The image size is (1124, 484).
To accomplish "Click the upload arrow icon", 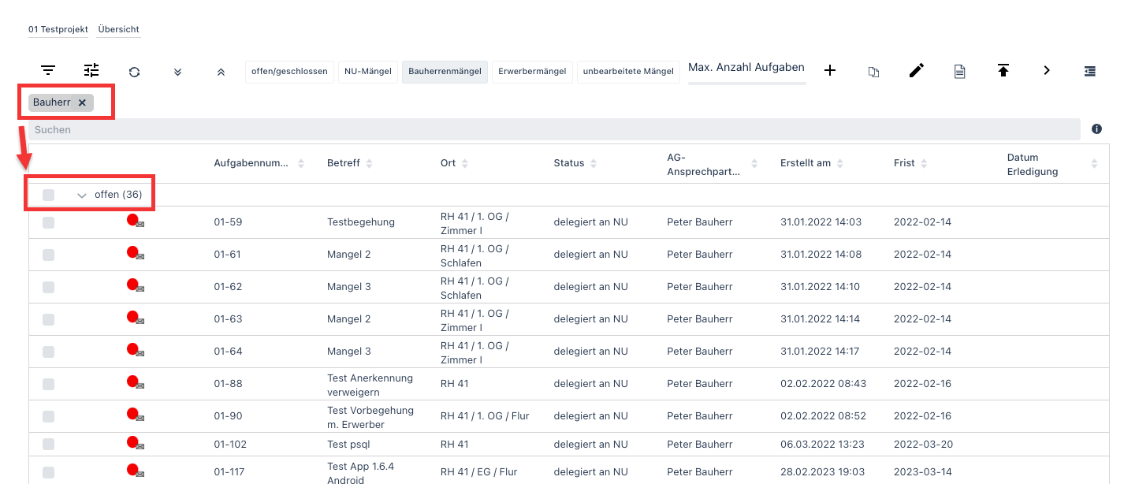I will click(1003, 71).
